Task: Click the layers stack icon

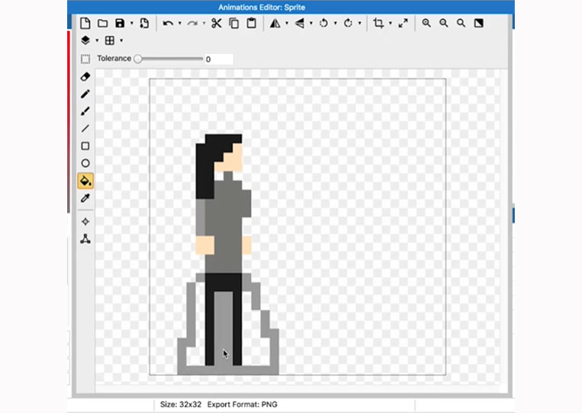Action: point(85,40)
